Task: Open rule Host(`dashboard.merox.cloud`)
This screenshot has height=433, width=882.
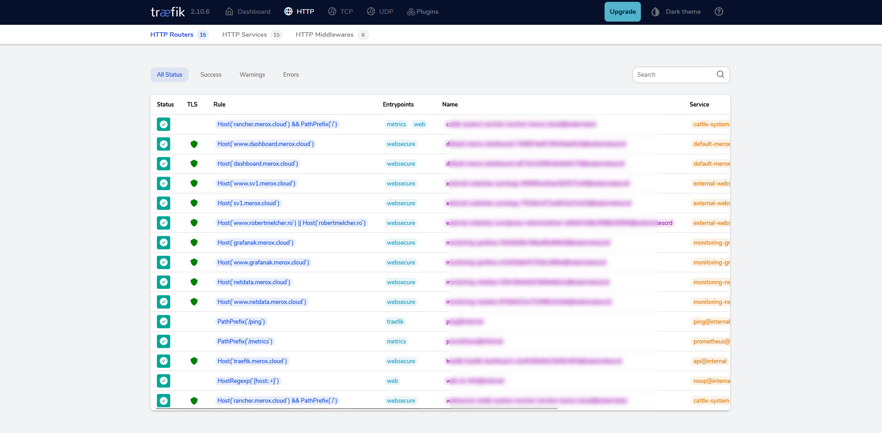Action: pos(258,163)
